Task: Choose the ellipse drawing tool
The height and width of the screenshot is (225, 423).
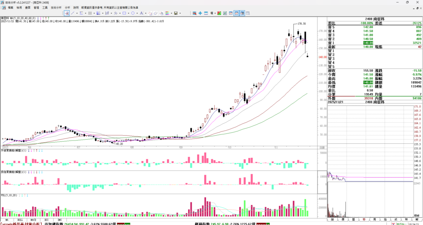Action: tap(133, 13)
